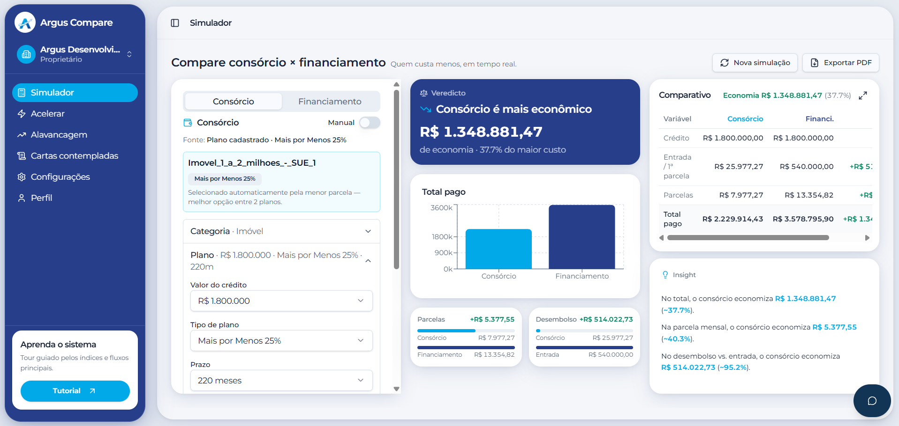Click the Desembolso Entrada progress bar
This screenshot has width=899, height=426.
point(584,347)
